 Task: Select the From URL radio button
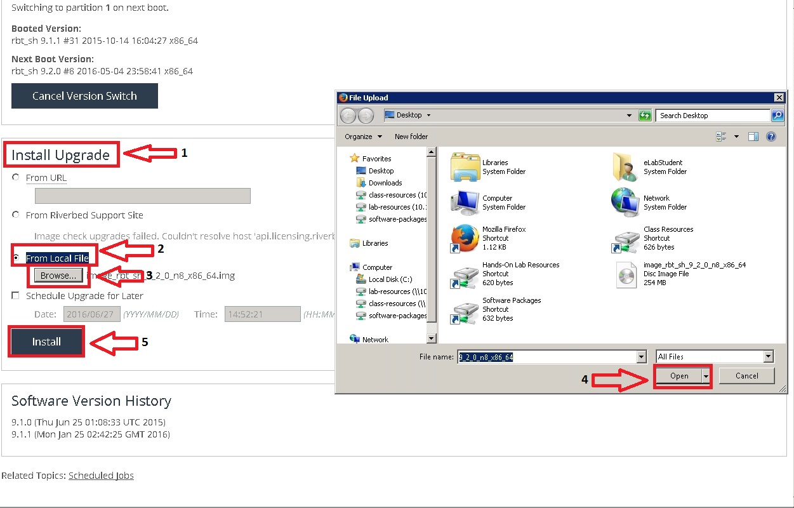(16, 178)
